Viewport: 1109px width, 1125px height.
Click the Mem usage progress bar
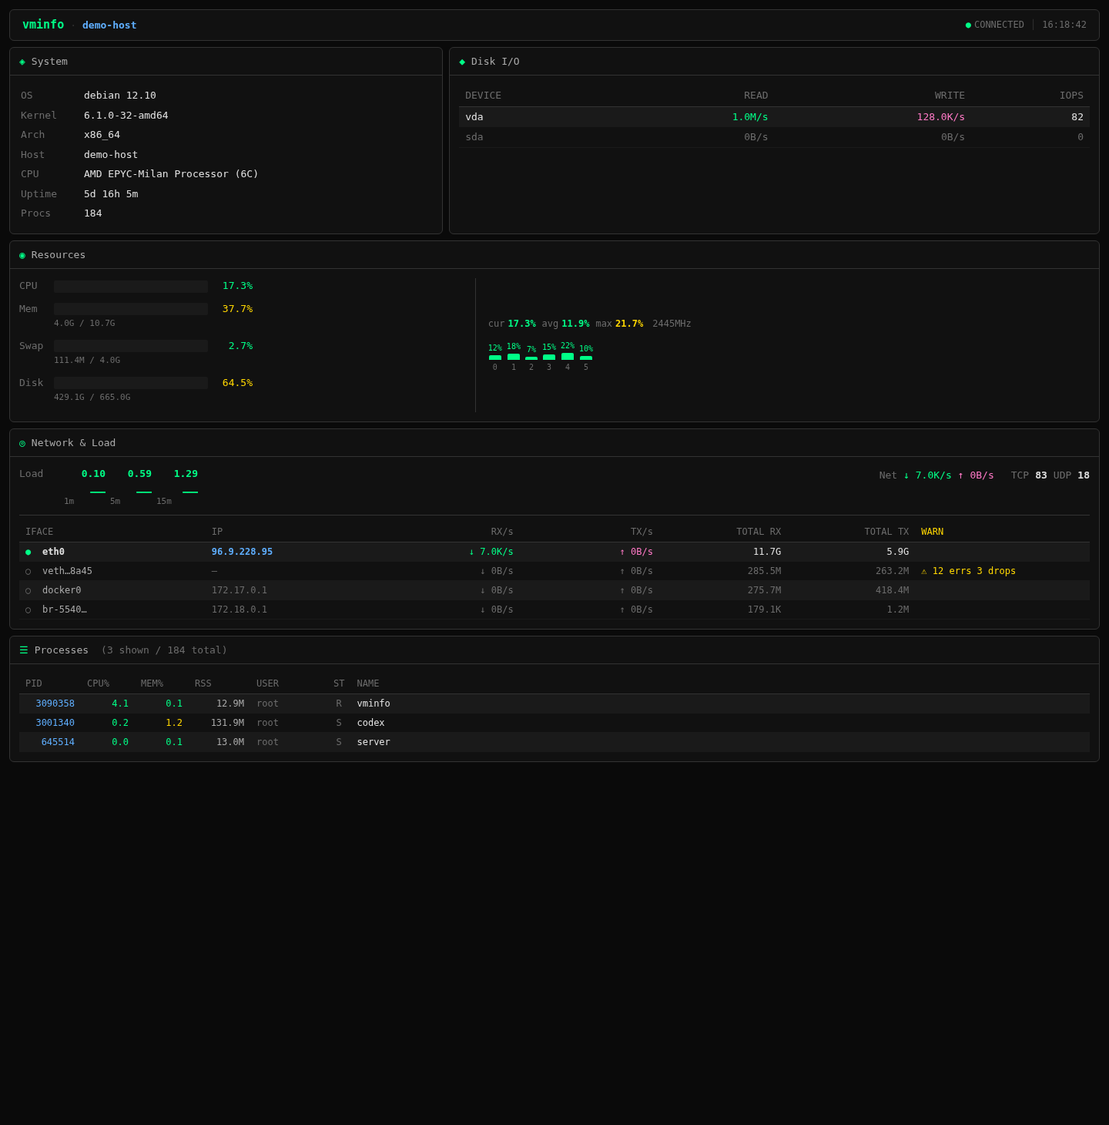130,309
